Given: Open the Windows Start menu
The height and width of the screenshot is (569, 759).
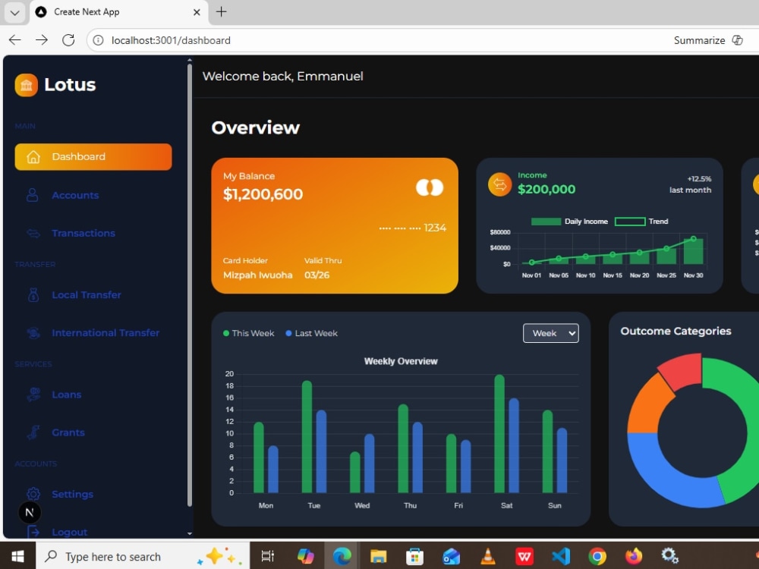Looking at the screenshot, I should coord(18,556).
